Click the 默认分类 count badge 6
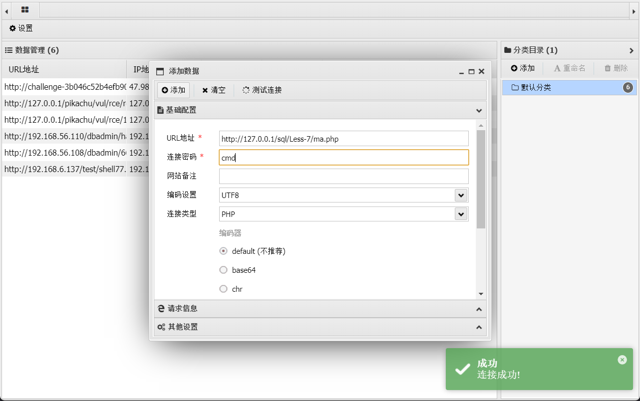The image size is (640, 401). (x=628, y=88)
